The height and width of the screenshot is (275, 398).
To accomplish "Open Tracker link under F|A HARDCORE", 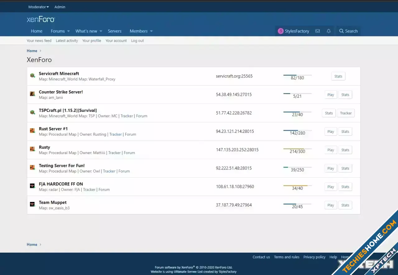I will (x=89, y=189).
